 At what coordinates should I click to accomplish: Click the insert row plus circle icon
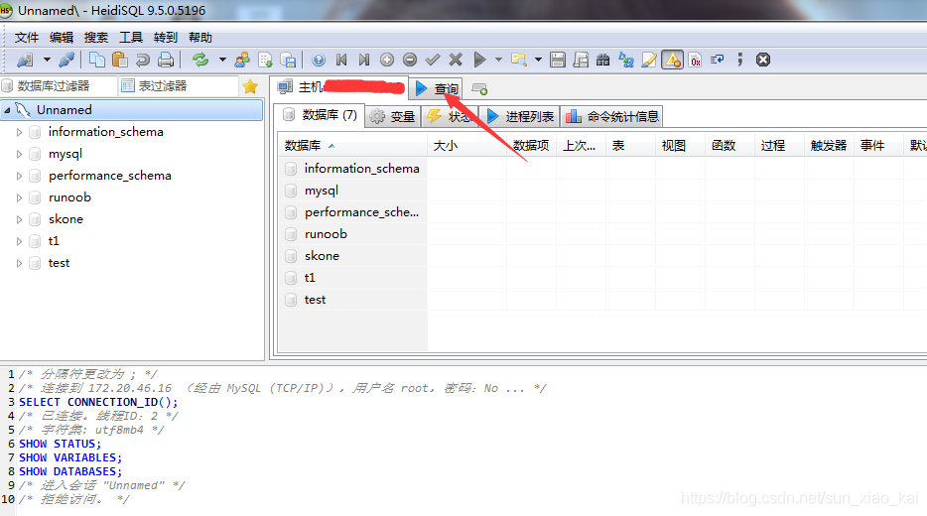387,60
